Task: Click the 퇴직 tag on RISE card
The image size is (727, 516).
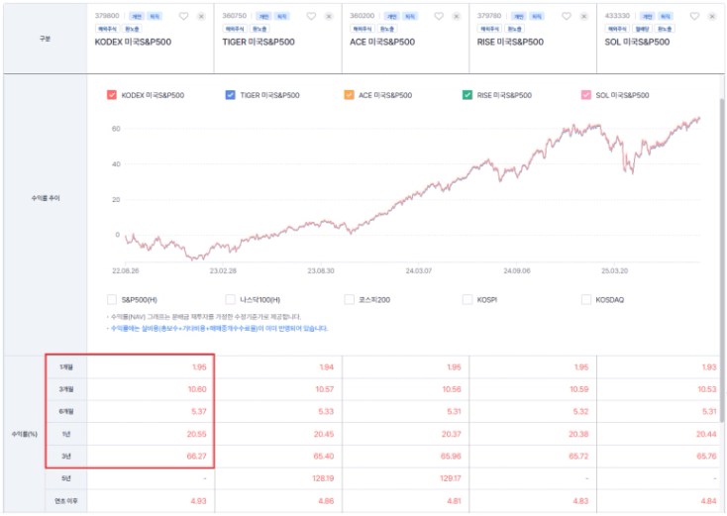Action: pos(537,16)
